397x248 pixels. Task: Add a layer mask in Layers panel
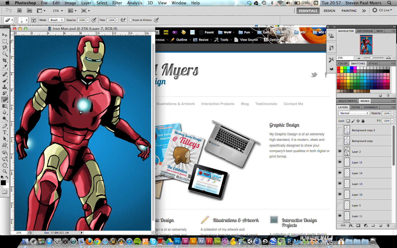pos(358,225)
